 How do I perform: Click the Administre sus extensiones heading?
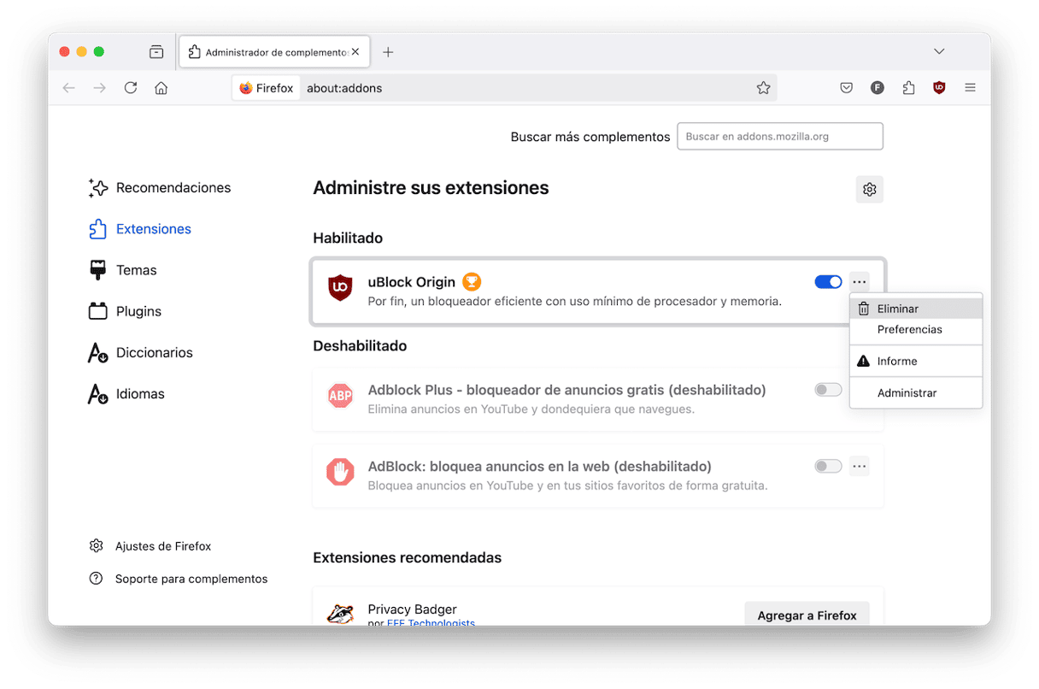(x=431, y=188)
